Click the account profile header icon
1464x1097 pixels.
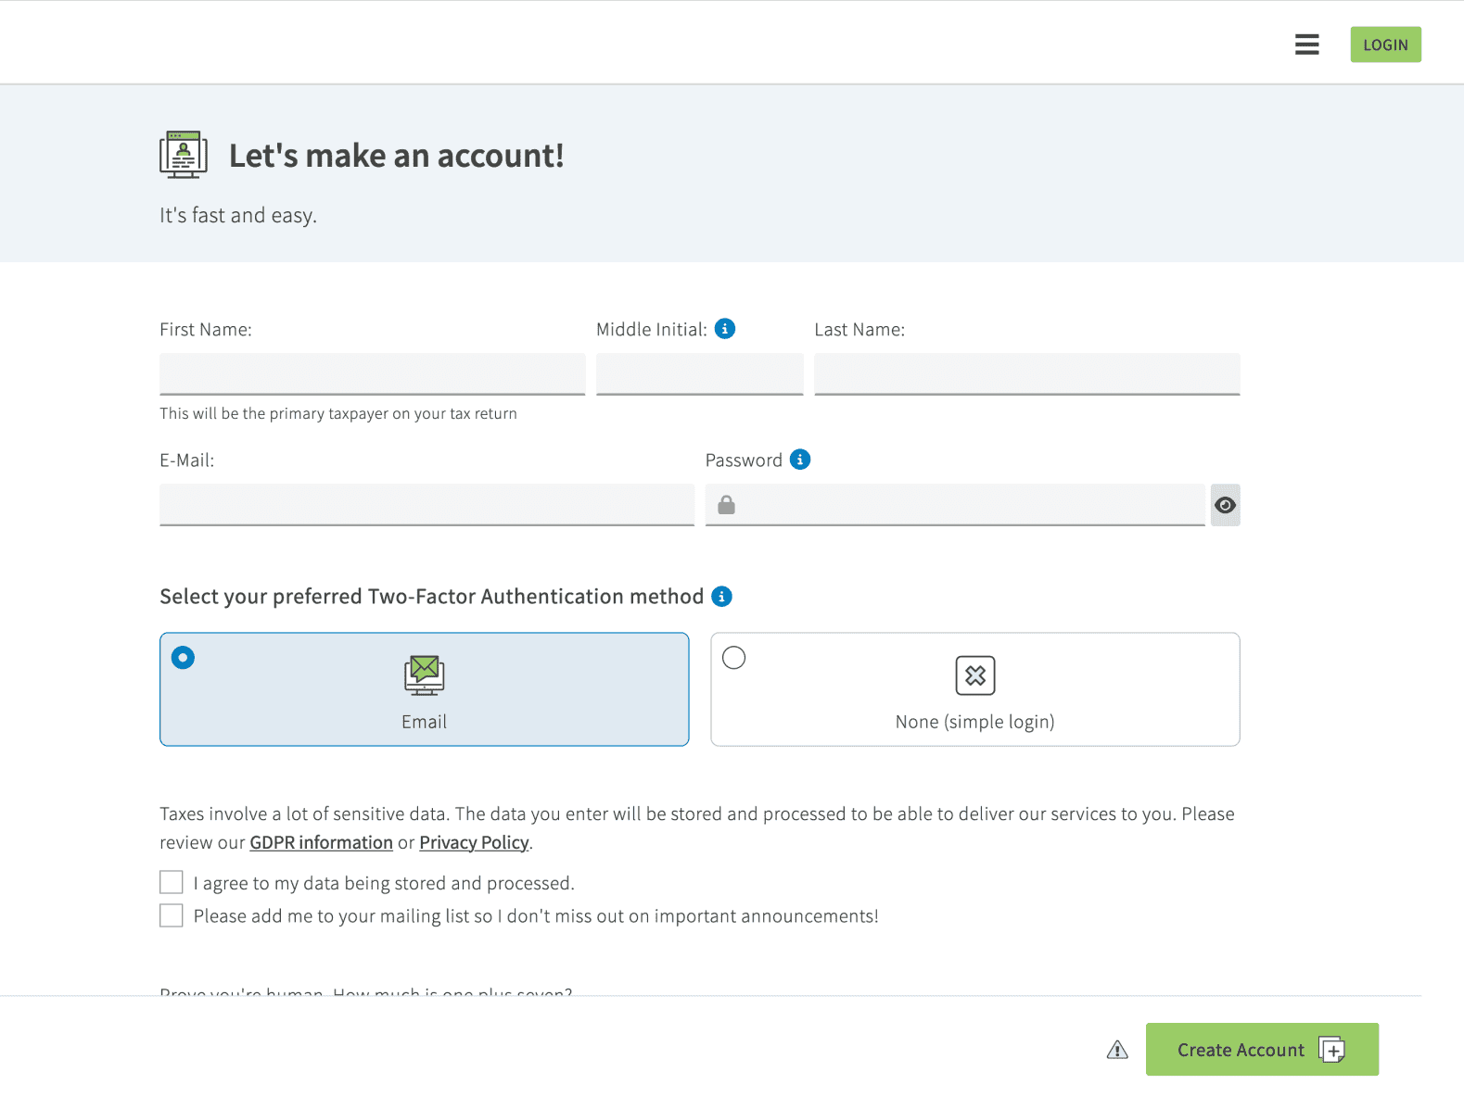coord(183,155)
